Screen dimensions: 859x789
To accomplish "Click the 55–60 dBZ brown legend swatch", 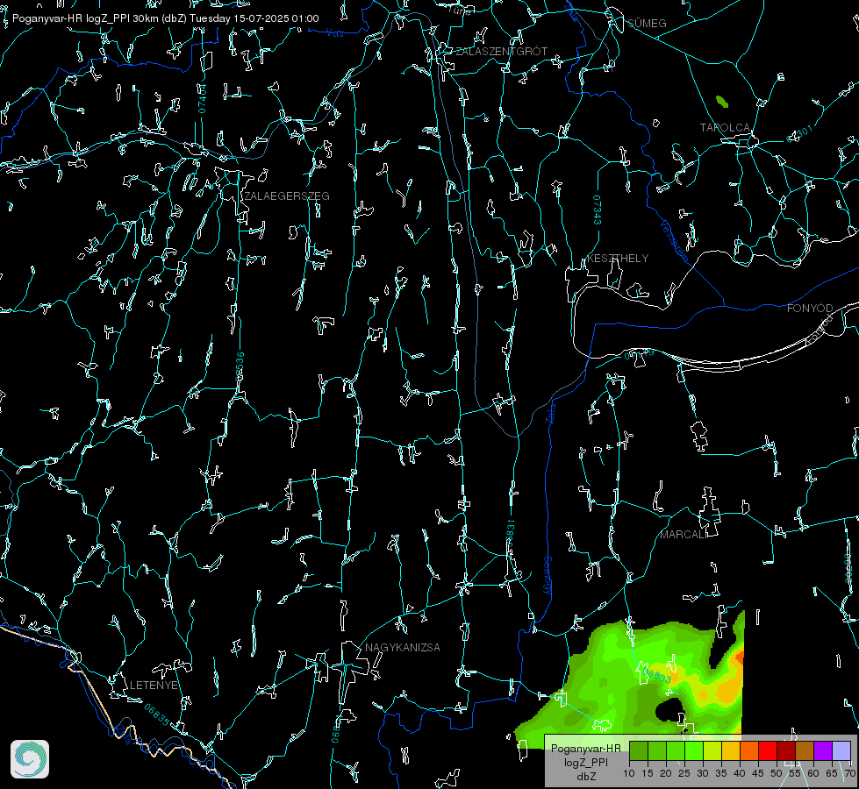I will coord(805,750).
